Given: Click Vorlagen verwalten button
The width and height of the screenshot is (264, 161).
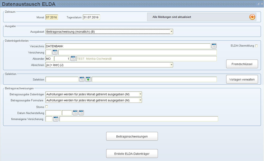Looking at the screenshot, I should pyautogui.click(x=242, y=79).
